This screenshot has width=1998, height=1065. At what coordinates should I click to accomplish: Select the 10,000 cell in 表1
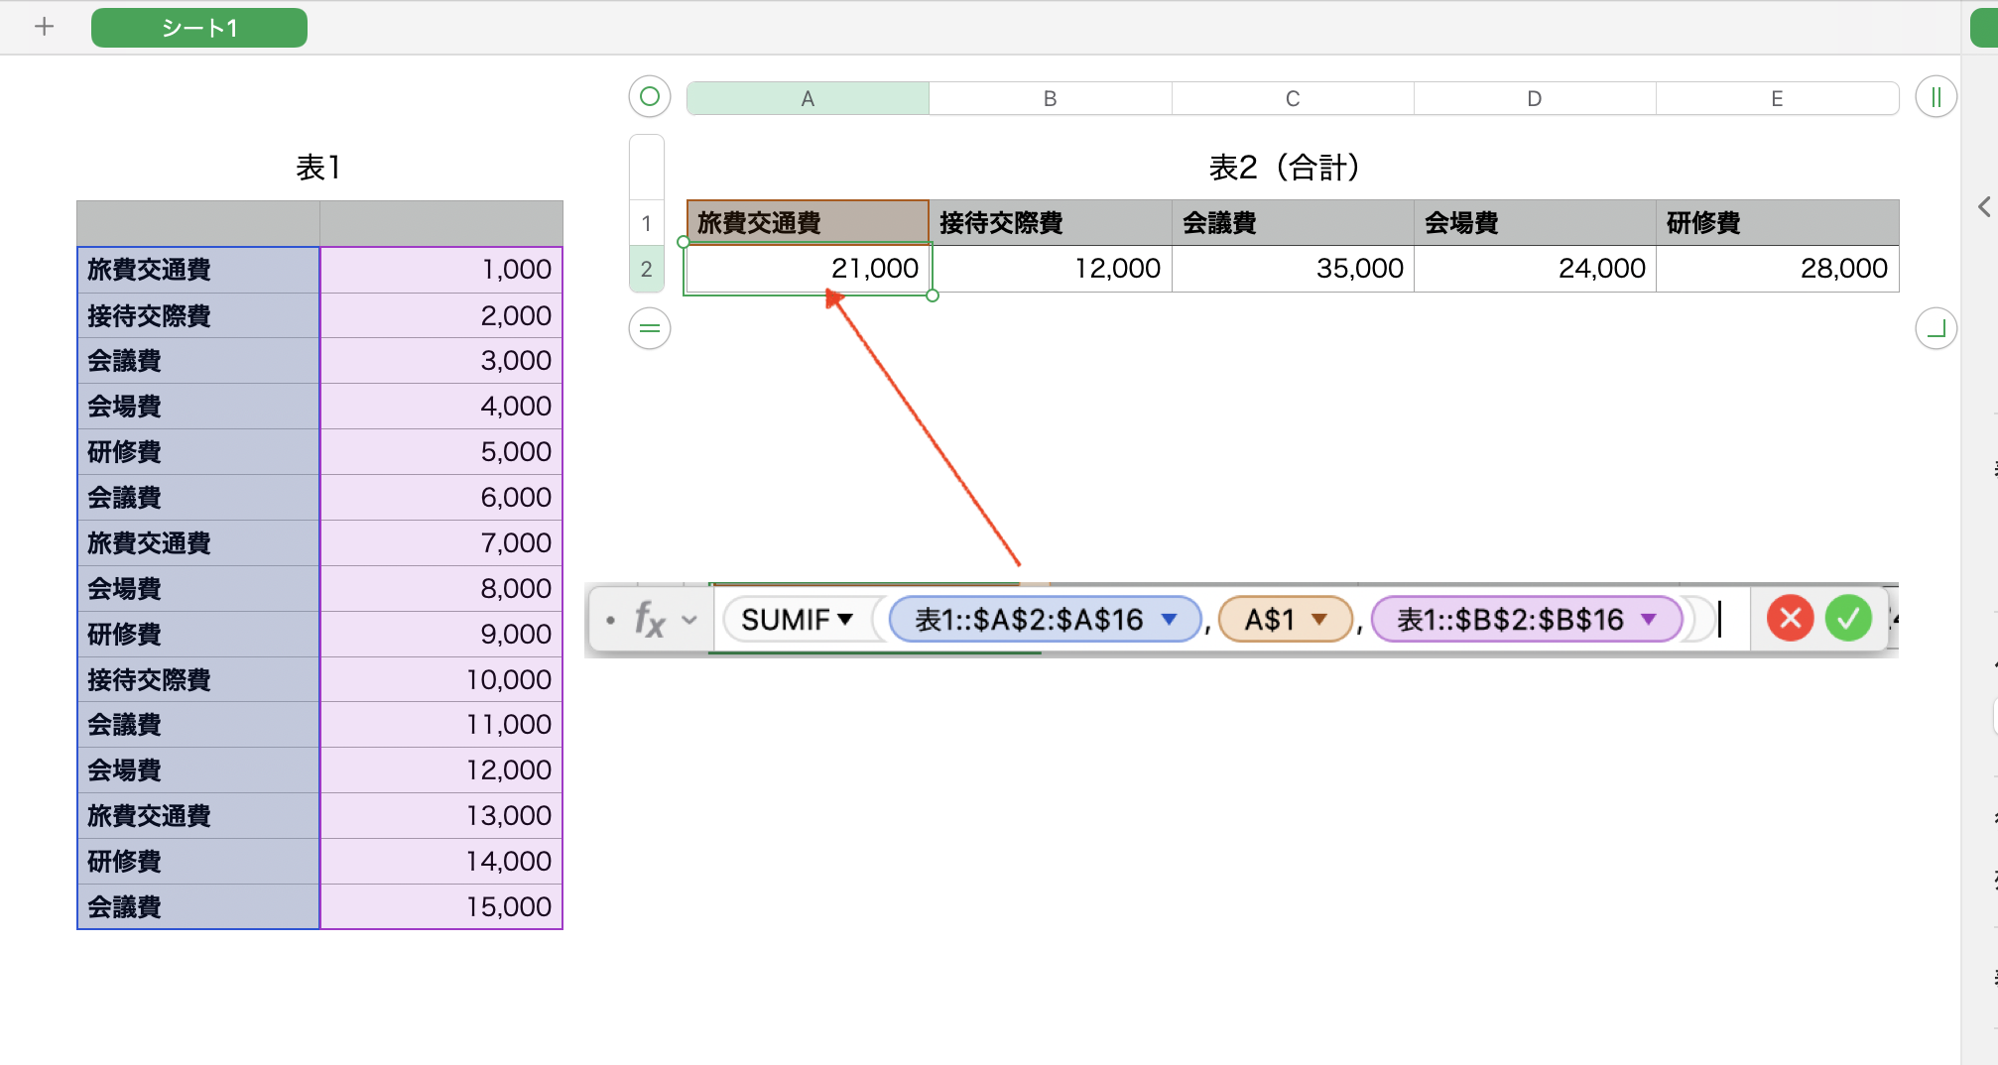pyautogui.click(x=440, y=680)
